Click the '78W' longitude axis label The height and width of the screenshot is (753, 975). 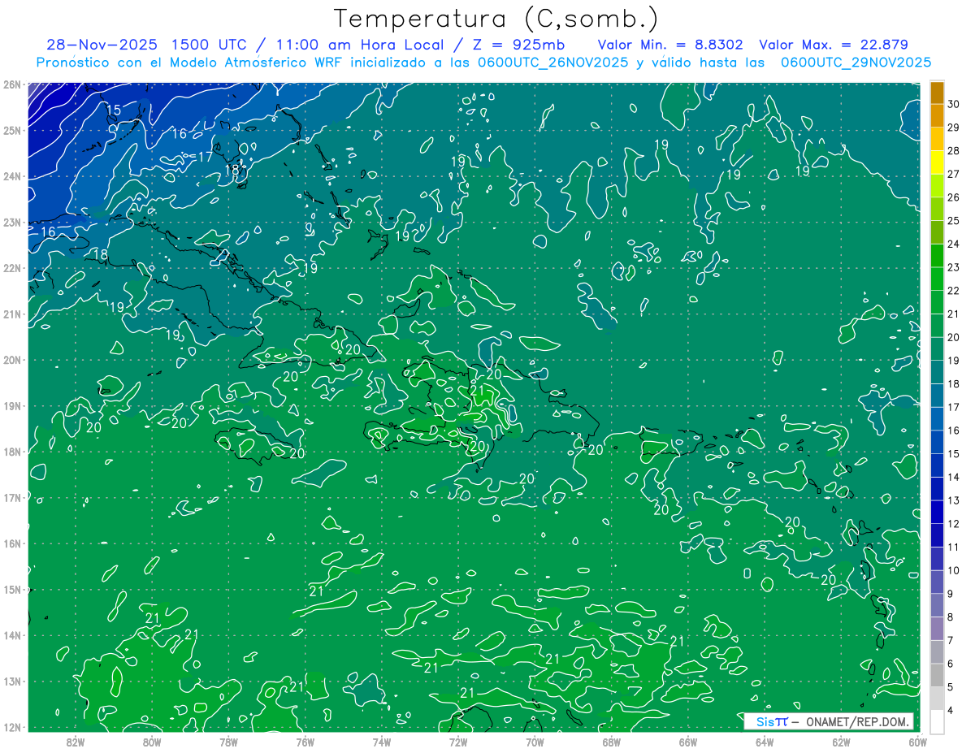click(x=228, y=742)
